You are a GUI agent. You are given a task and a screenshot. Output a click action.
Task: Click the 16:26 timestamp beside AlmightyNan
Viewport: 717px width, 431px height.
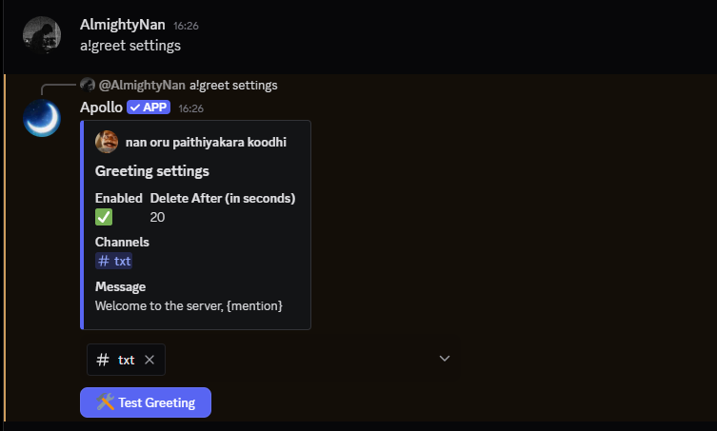(x=186, y=26)
